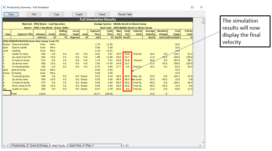The height and width of the screenshot is (151, 272).
Task: Click the sheet tabs scroll-left arrow
Action: pos(4,145)
